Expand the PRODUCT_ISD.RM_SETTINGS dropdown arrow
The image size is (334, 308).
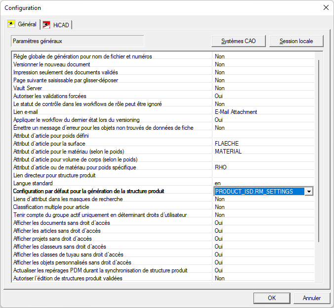[x=309, y=191]
